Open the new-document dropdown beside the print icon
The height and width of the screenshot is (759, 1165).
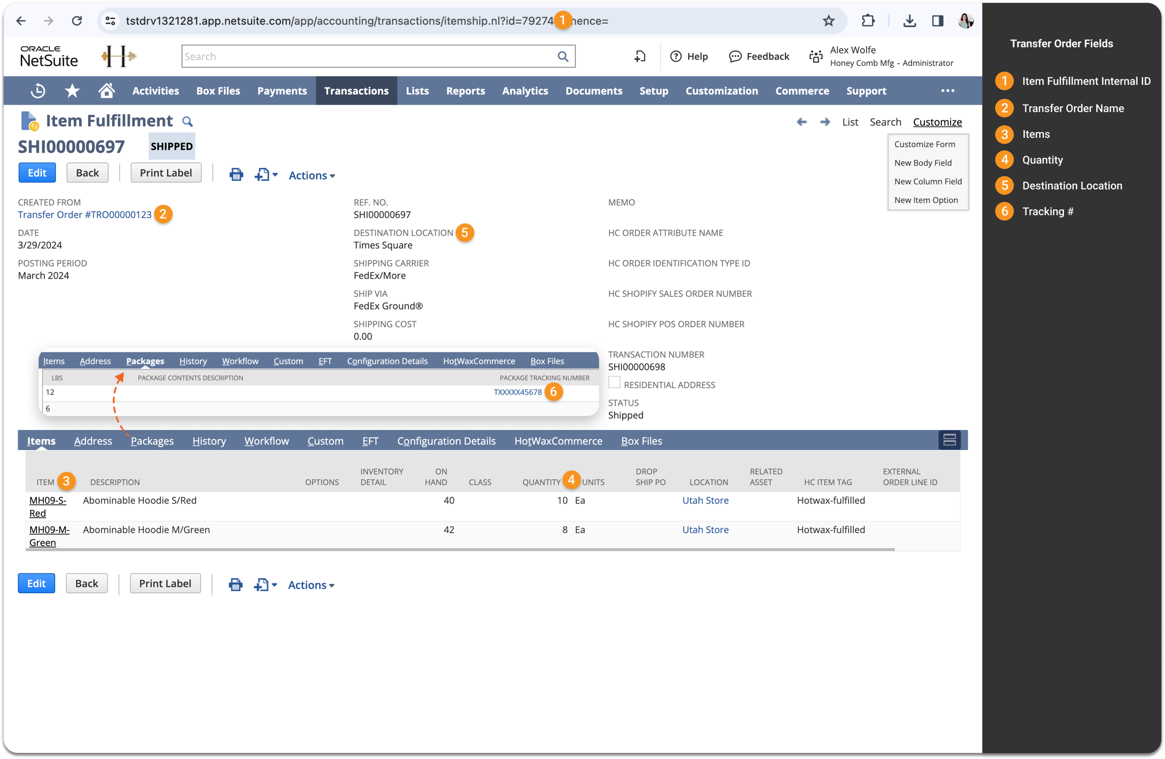pyautogui.click(x=266, y=175)
